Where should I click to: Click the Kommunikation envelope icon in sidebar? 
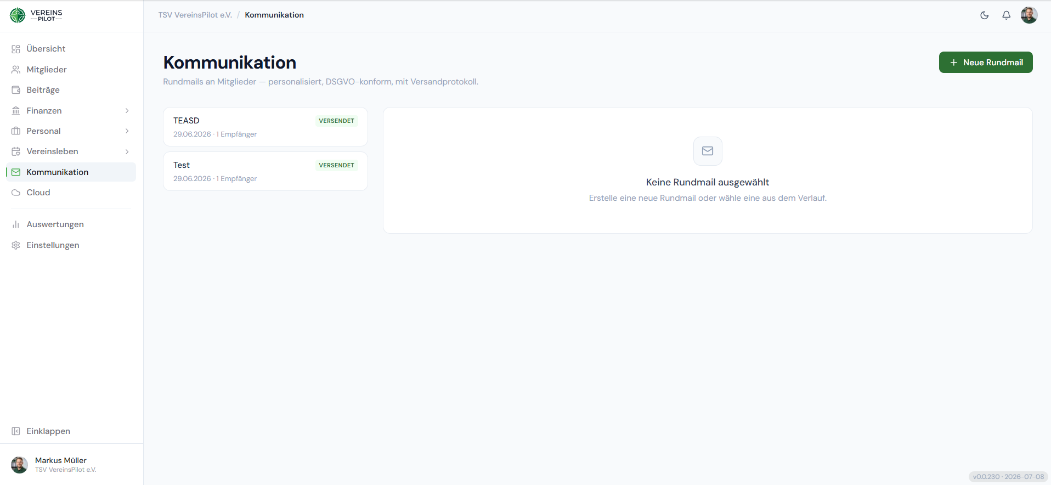[16, 172]
